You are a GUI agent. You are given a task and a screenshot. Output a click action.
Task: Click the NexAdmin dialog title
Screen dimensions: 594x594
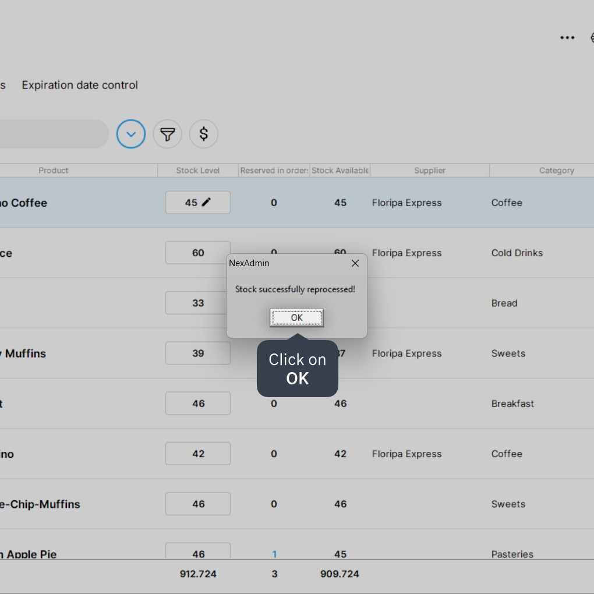coord(249,263)
